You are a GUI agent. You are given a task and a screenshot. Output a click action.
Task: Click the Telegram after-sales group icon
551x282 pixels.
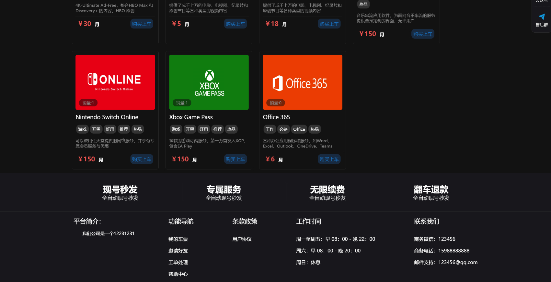click(x=541, y=17)
